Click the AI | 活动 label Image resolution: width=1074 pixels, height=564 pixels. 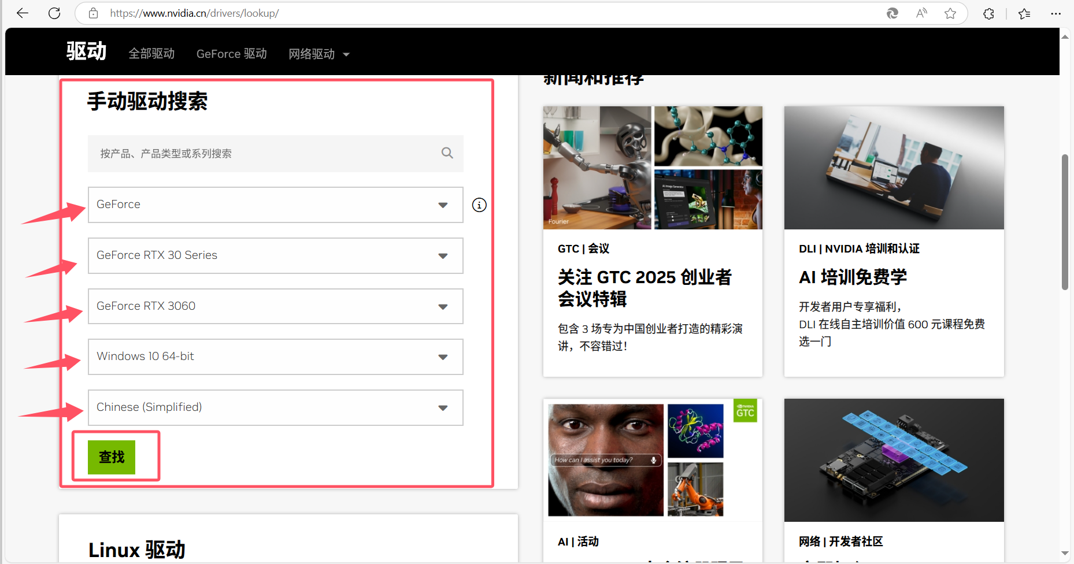click(578, 541)
